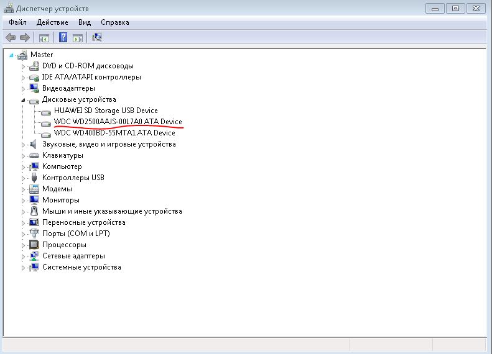The height and width of the screenshot is (354, 492).
Task: Select the Порты (COM и LPT) label
Action: click(76, 234)
